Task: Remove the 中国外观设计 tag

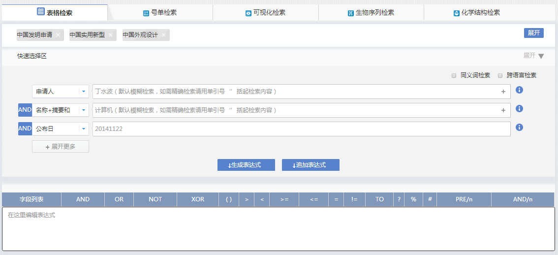Action: point(164,35)
